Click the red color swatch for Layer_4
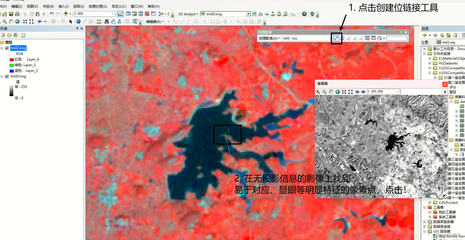 [12, 60]
